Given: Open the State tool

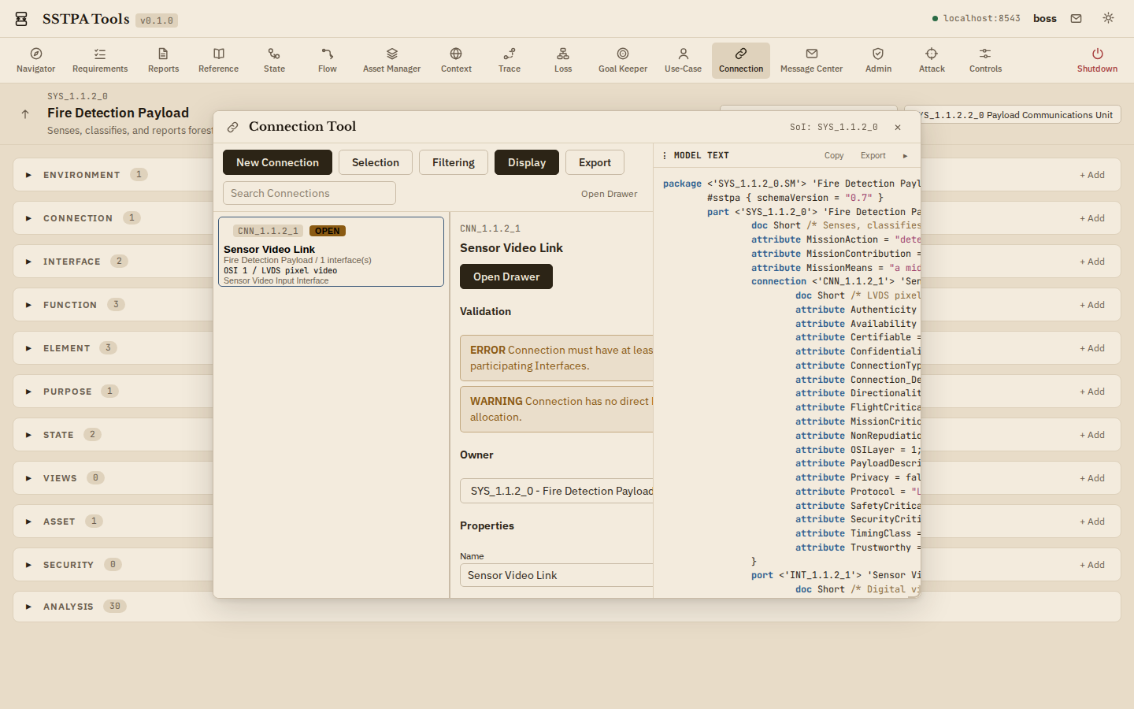Looking at the screenshot, I should (x=274, y=61).
